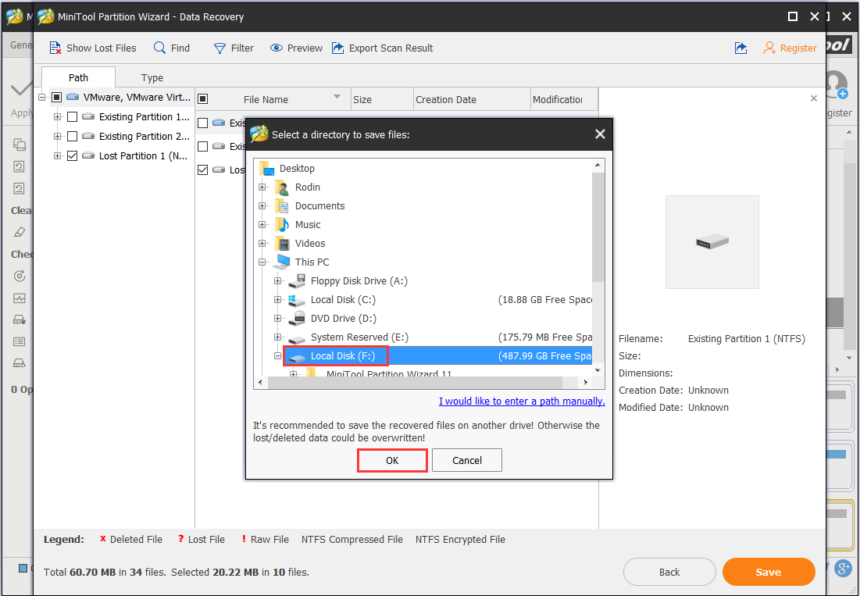Screen dimensions: 860x596
Task: Close the Select a directory dialog
Action: tap(600, 134)
